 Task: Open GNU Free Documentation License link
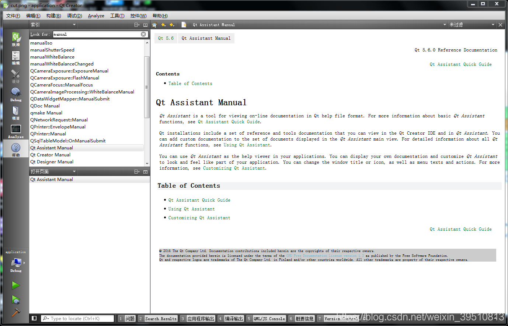pos(325,256)
